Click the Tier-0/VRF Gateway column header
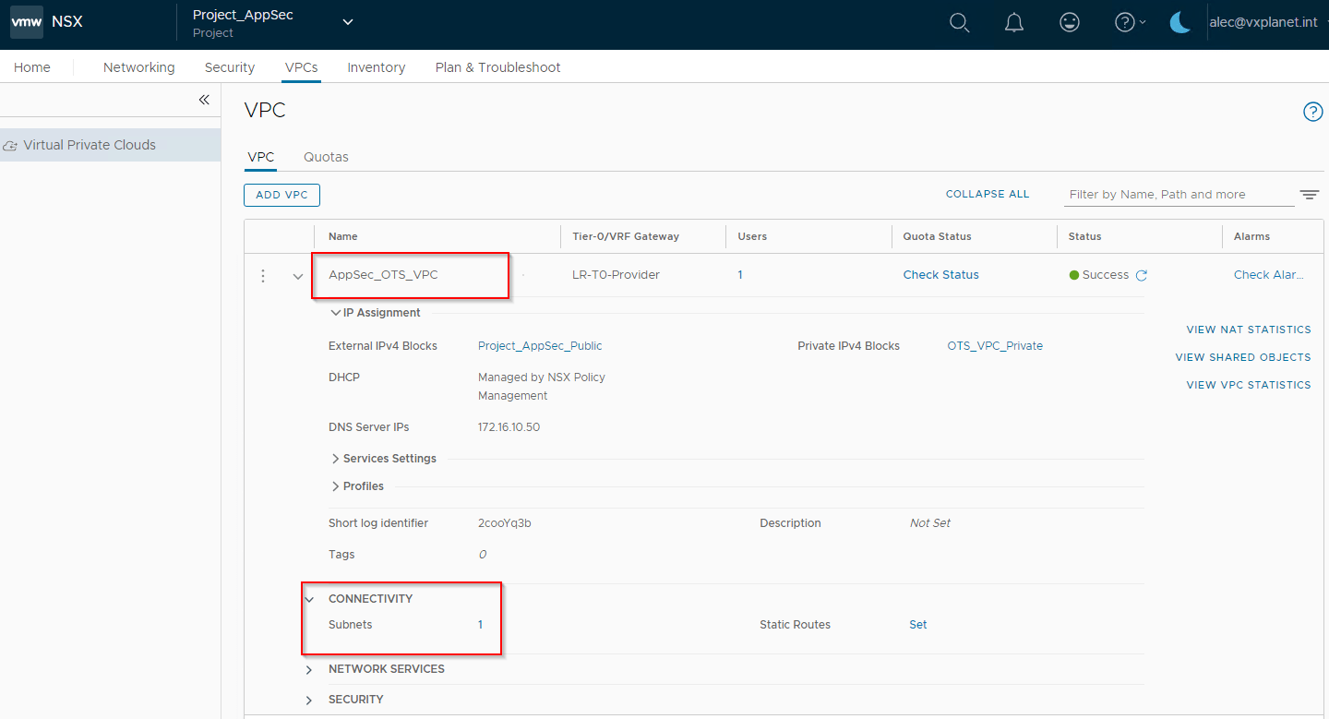The image size is (1329, 719). point(626,236)
